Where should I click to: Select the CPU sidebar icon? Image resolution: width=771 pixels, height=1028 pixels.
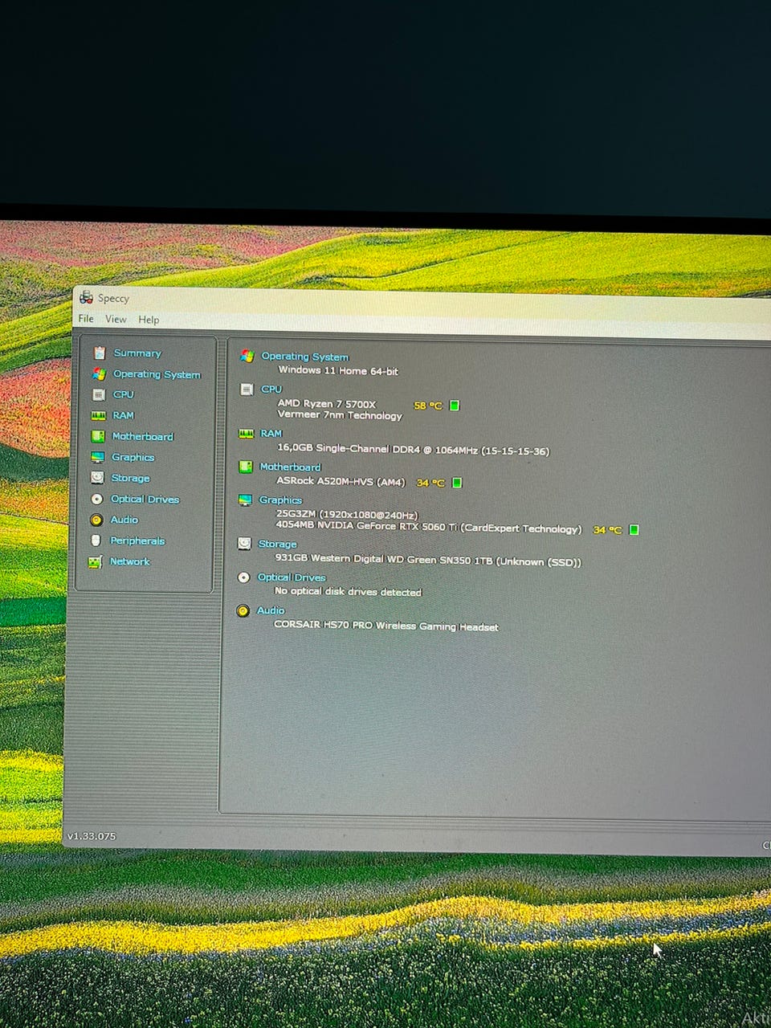point(99,394)
